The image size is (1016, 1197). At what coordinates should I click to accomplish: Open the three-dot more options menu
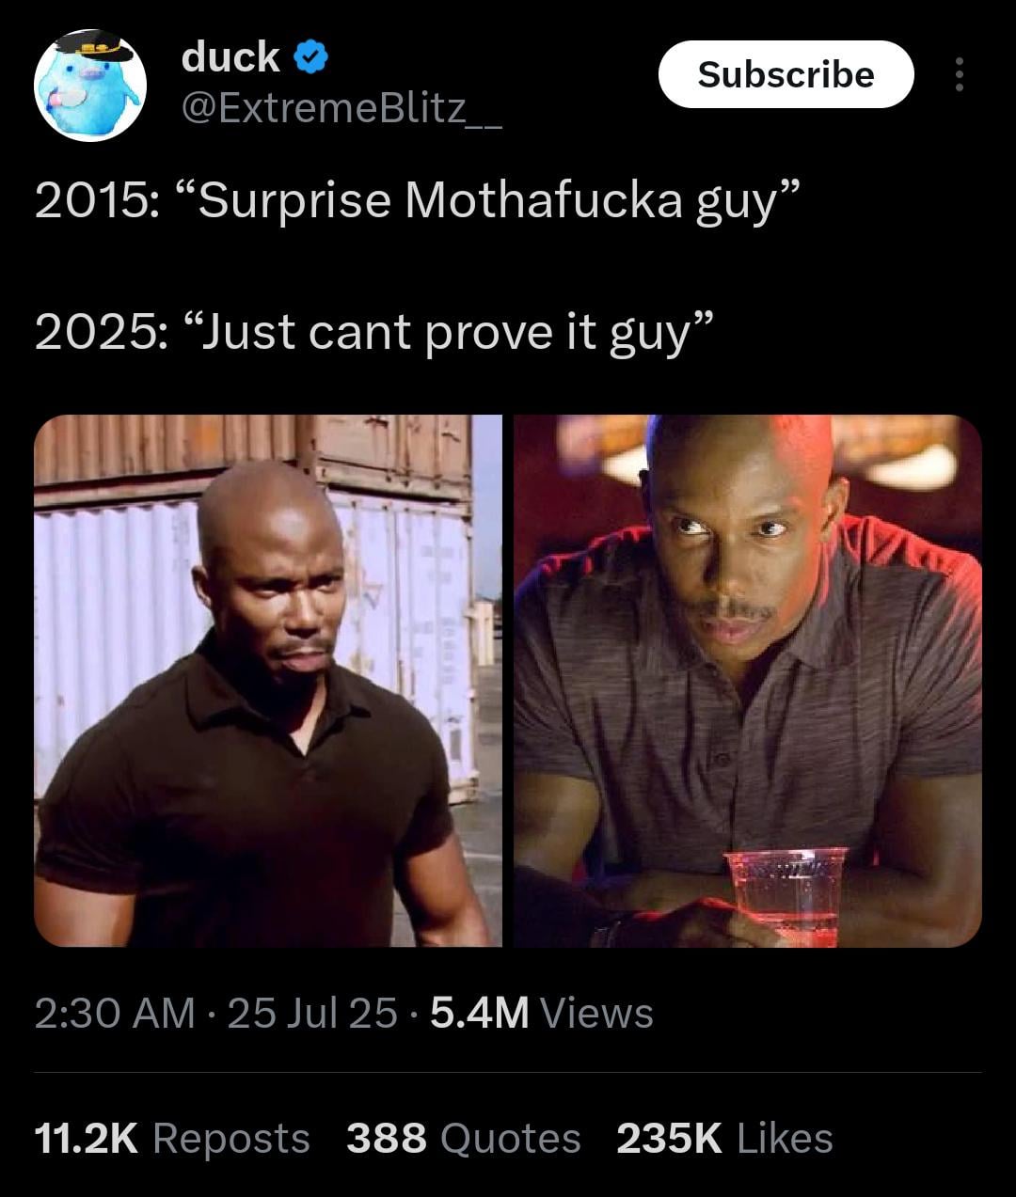(x=959, y=74)
